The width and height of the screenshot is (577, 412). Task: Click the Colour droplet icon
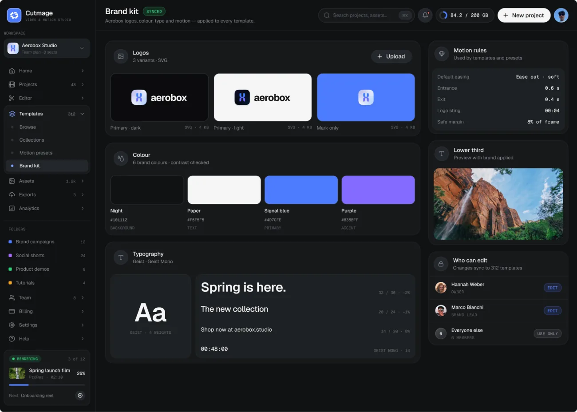(121, 158)
